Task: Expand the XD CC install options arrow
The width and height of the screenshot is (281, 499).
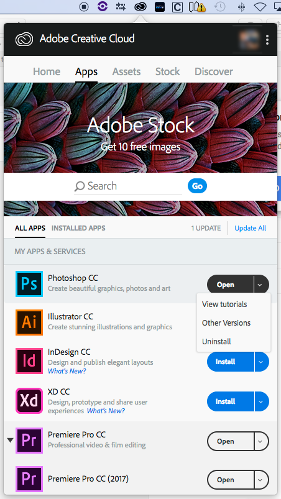Action: coord(262,401)
